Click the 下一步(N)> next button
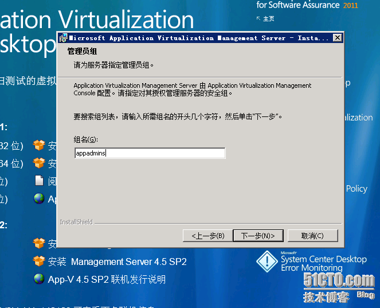The height and width of the screenshot is (308, 380). click(258, 236)
